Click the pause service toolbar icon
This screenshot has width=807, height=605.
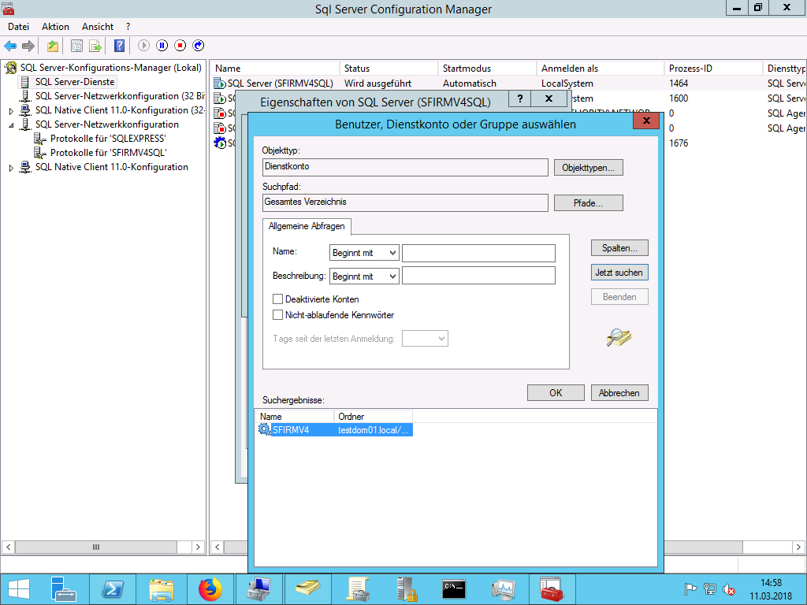162,46
